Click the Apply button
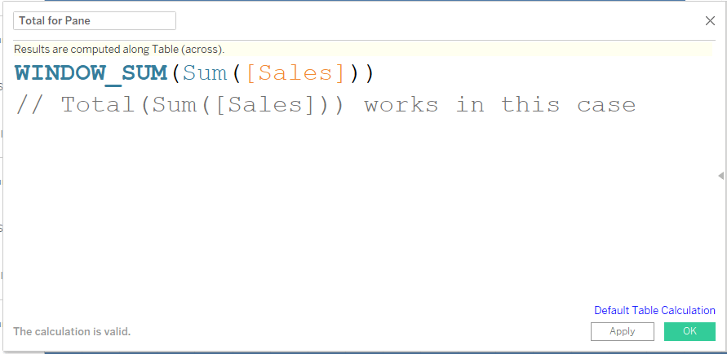The width and height of the screenshot is (727, 354). pos(623,331)
